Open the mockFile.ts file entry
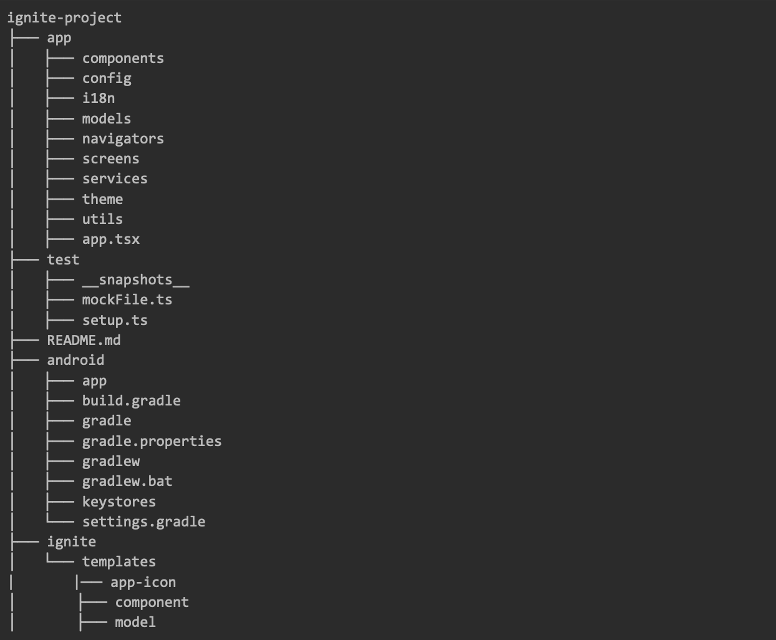The height and width of the screenshot is (640, 776). click(x=127, y=300)
